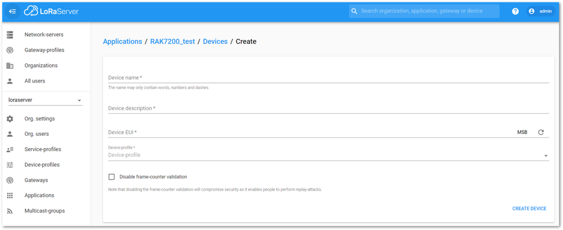Click the Gateway-profiles antenna icon
This screenshot has width=563, height=230.
pos(10,50)
